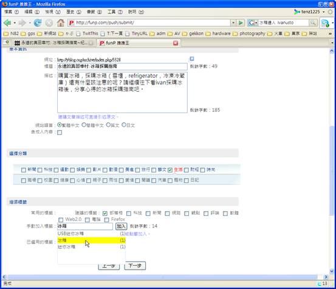
Task: Select the 繁體中文 language radio button
Action: [x=60, y=125]
